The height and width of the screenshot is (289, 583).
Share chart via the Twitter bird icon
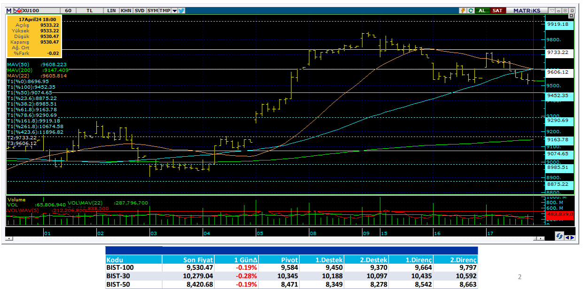pos(181,10)
